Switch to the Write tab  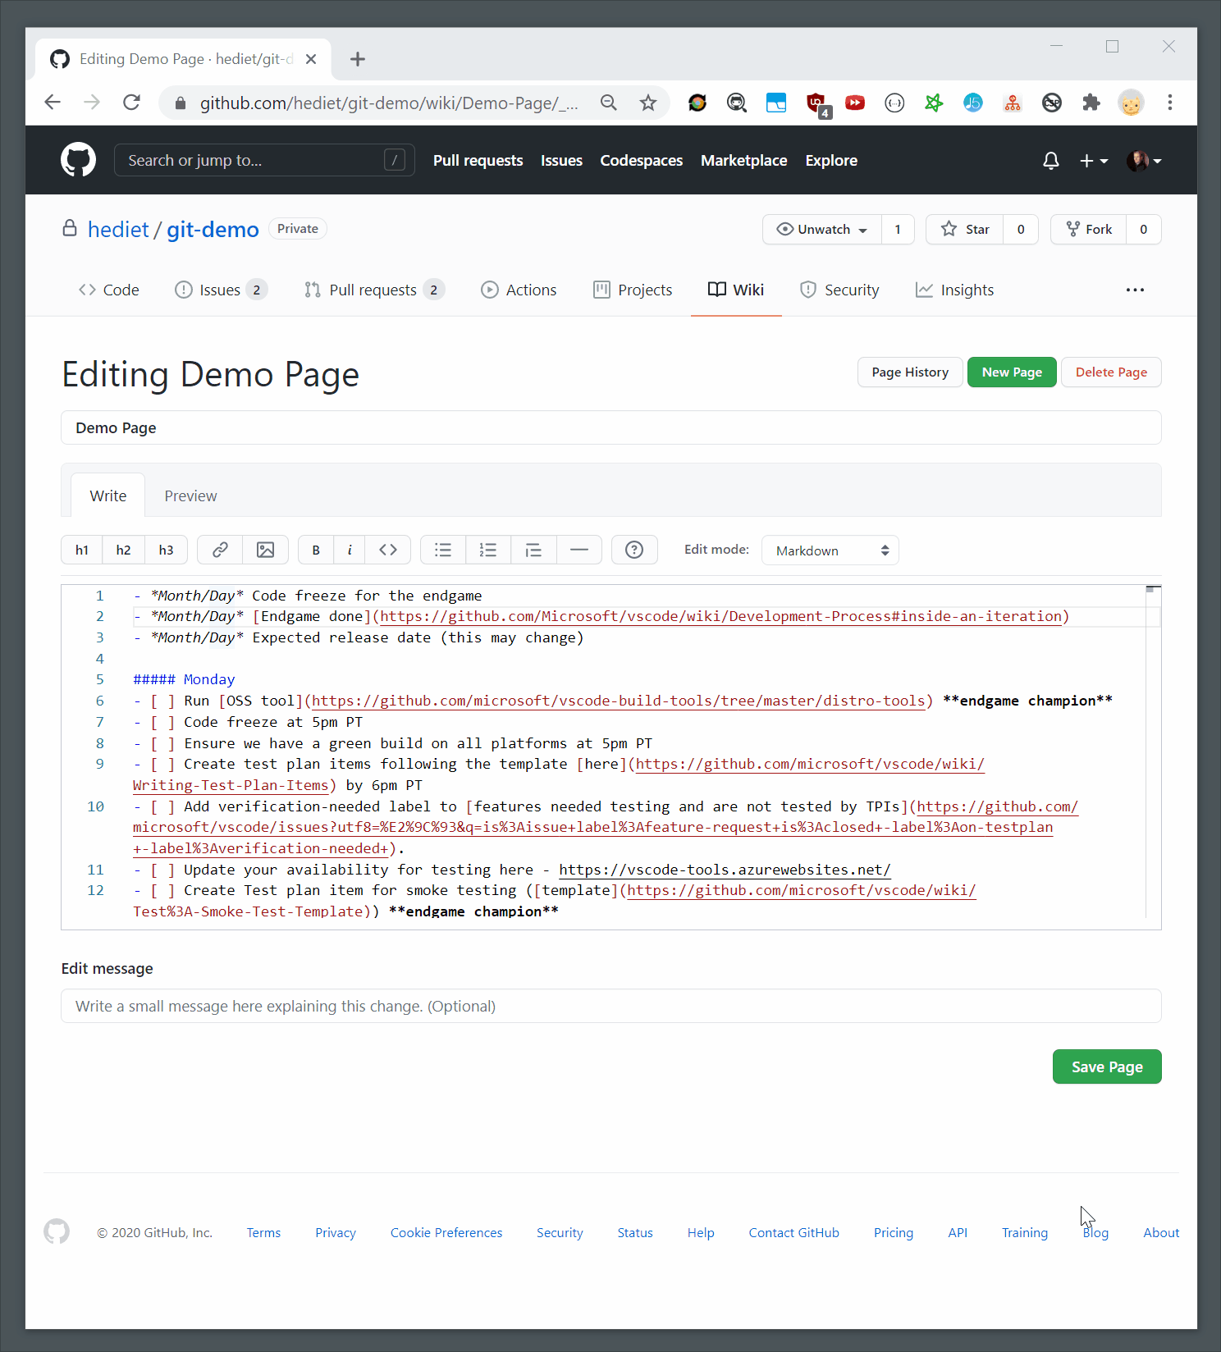tap(108, 496)
